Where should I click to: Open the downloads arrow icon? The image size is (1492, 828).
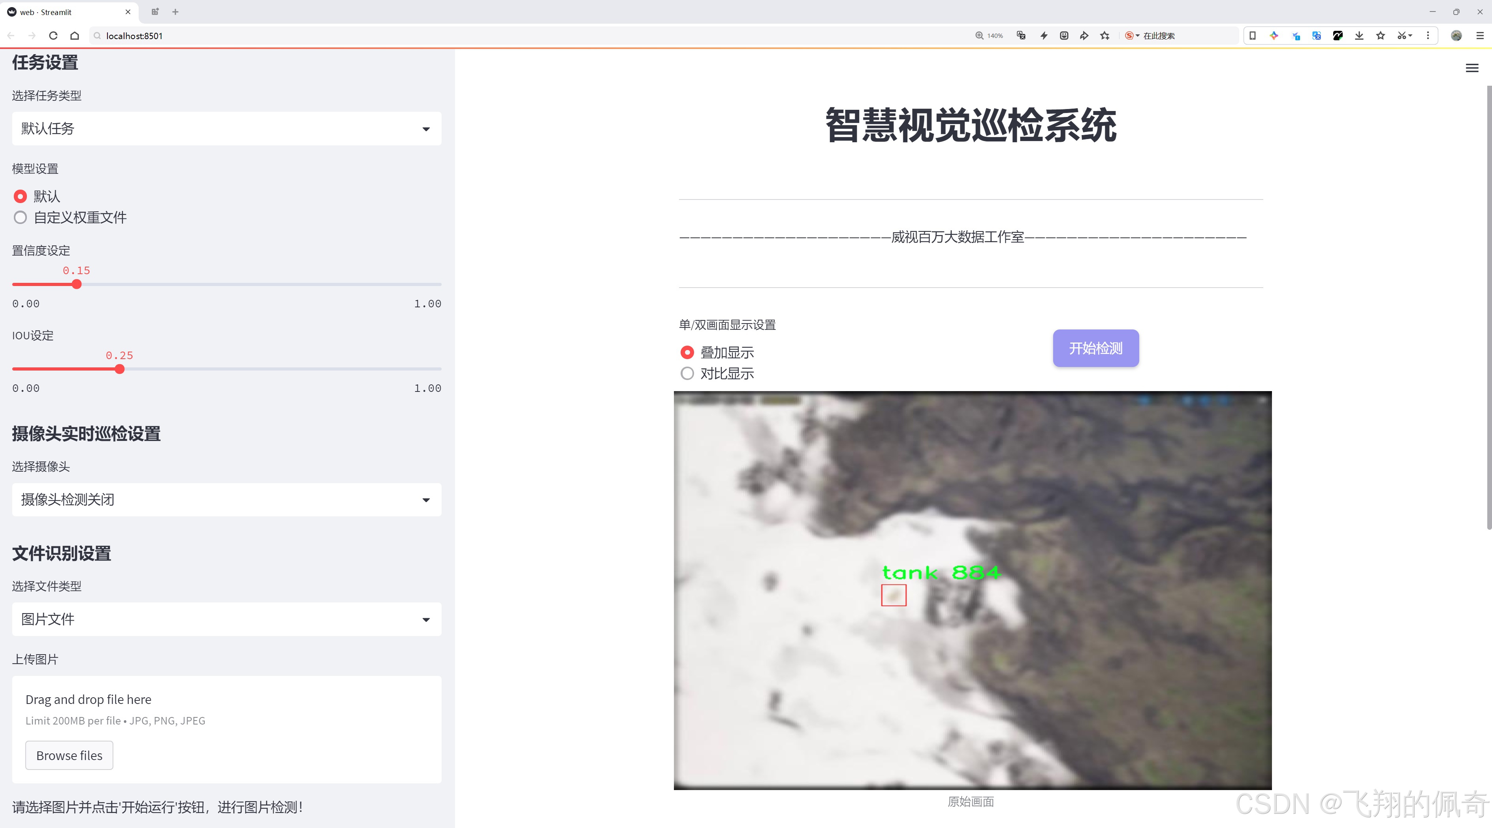(x=1359, y=36)
